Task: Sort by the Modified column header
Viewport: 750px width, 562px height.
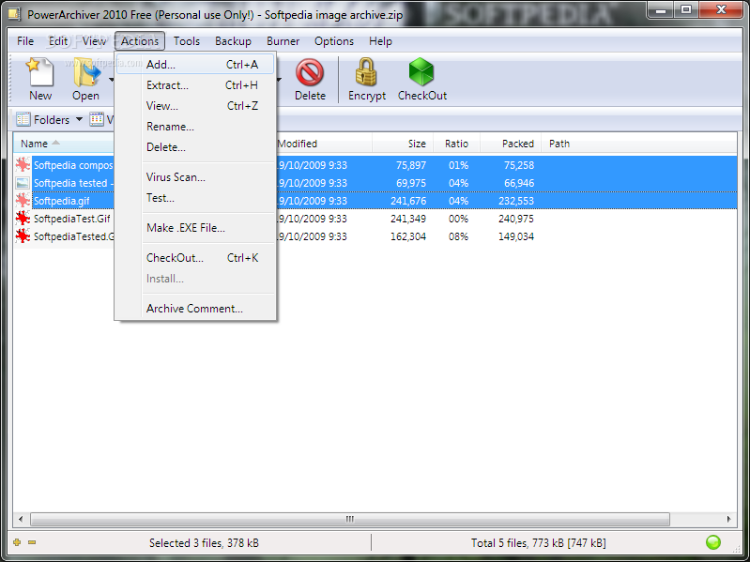Action: [x=324, y=144]
